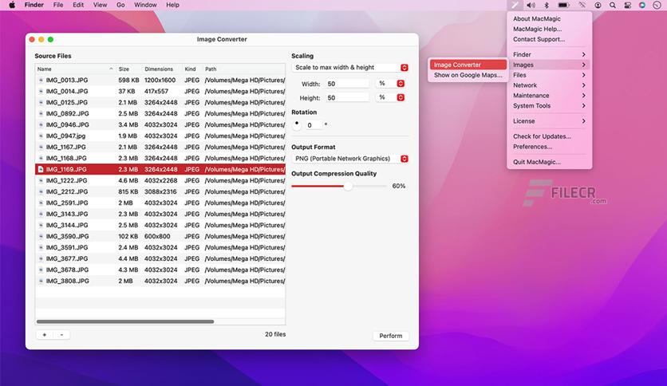Open the Height unit percent dropdown

click(x=390, y=97)
